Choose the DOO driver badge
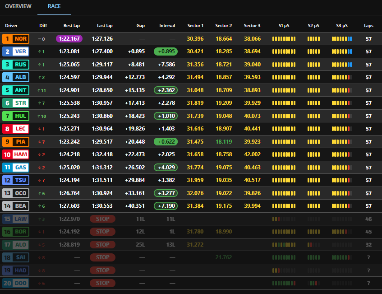The width and height of the screenshot is (382, 294). tap(16, 283)
